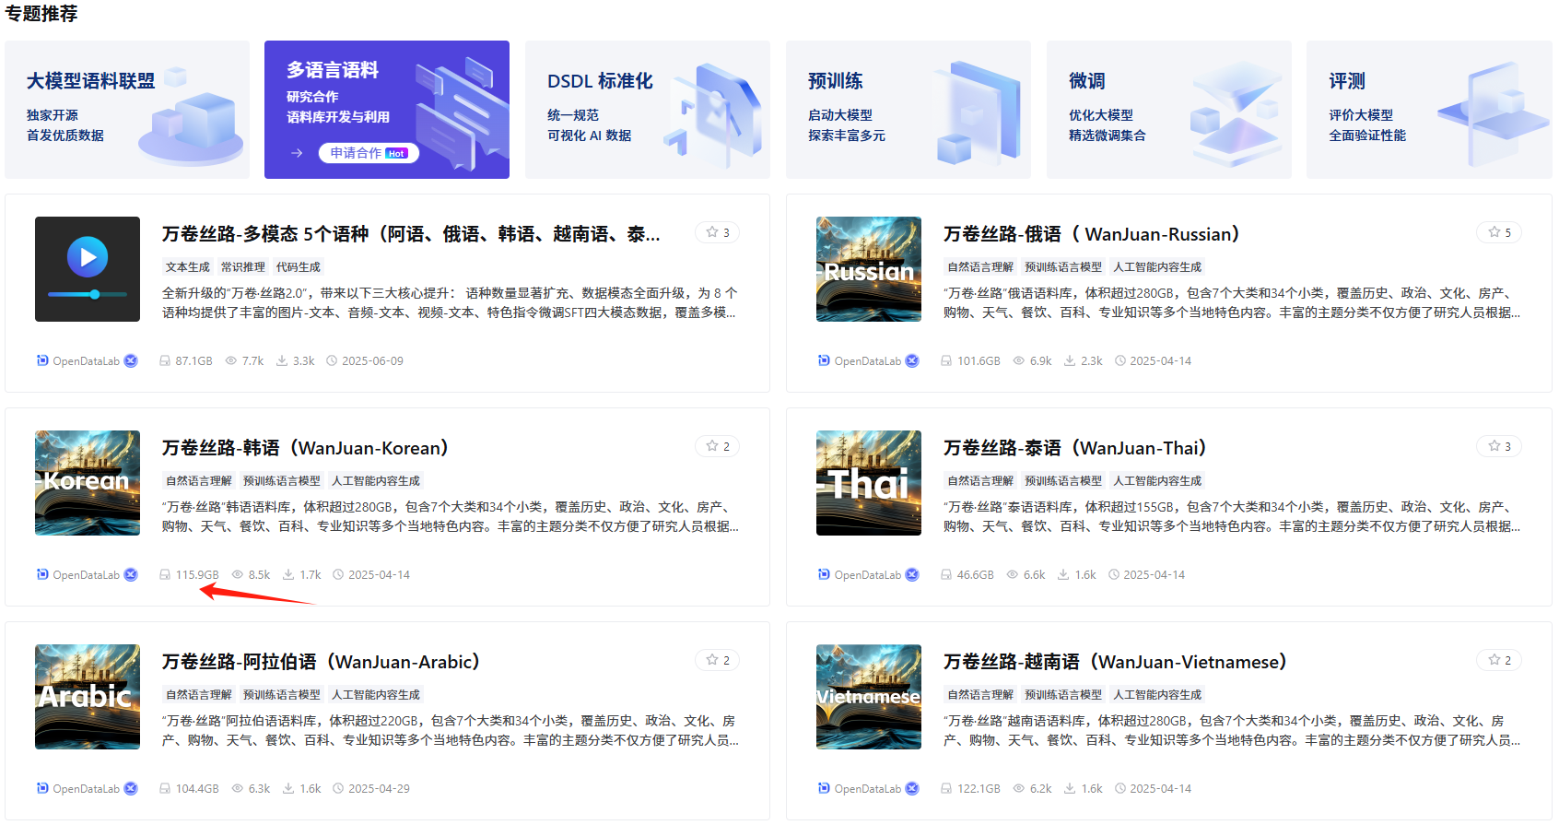This screenshot has width=1559, height=825.
Task: Open the Arabic dataset cover thumbnail
Action: (x=88, y=697)
